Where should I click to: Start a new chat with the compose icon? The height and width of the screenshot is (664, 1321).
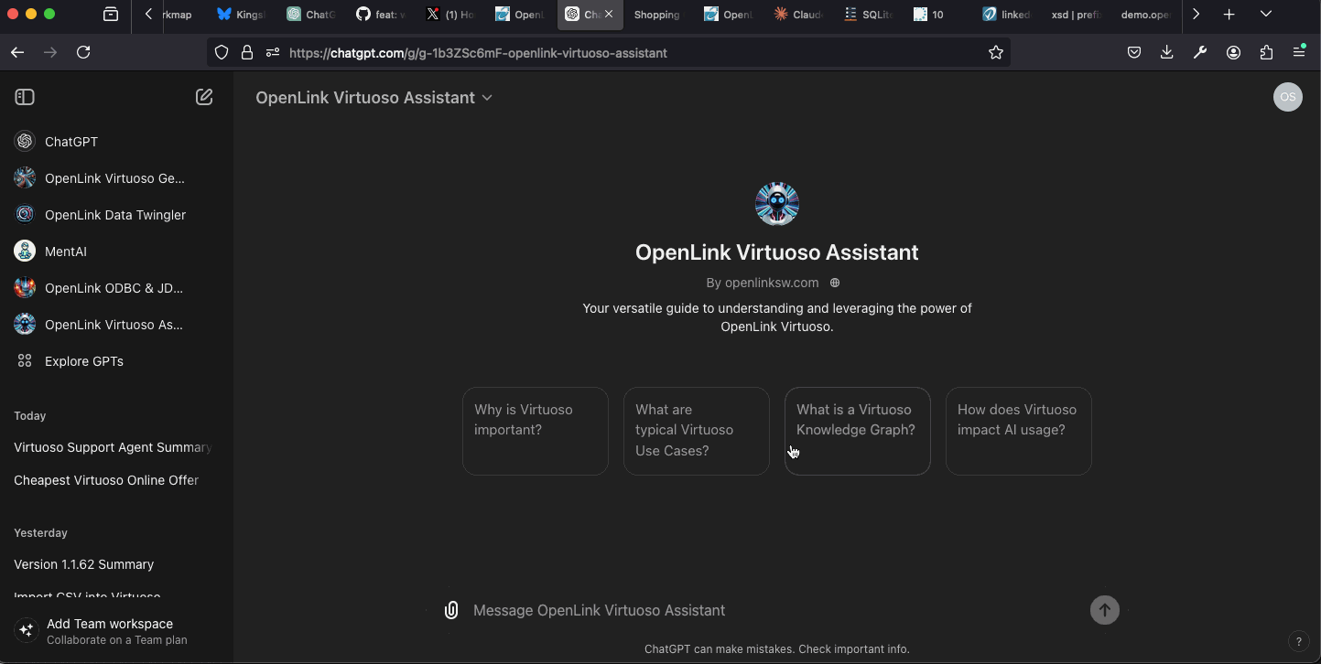pyautogui.click(x=204, y=97)
